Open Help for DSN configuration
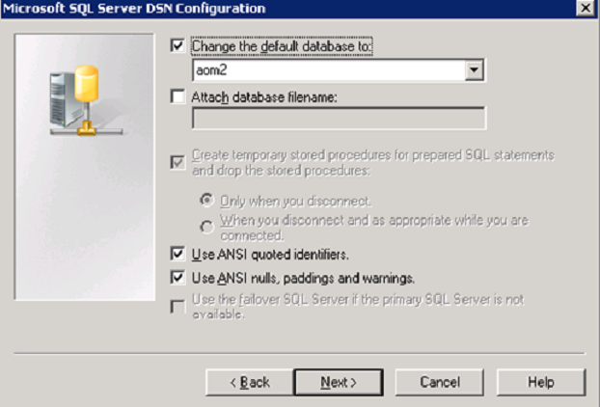The height and width of the screenshot is (407, 600). pyautogui.click(x=541, y=382)
